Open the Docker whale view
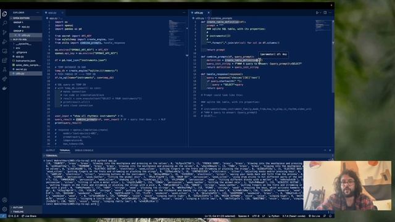 (x=4, y=88)
